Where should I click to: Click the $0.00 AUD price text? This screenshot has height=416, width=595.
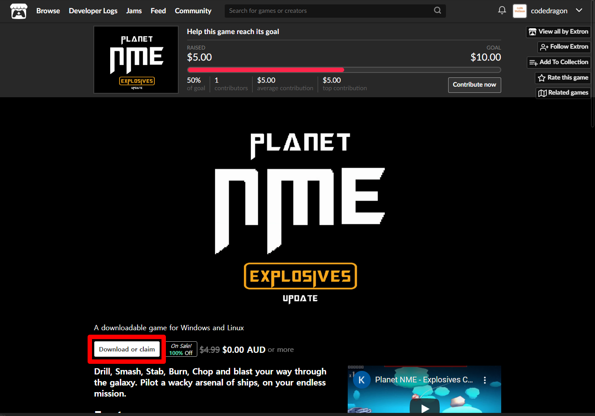[x=244, y=350]
